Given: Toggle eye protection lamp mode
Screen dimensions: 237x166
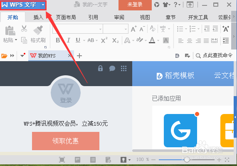Looking at the screenshot, I should point(123,160).
